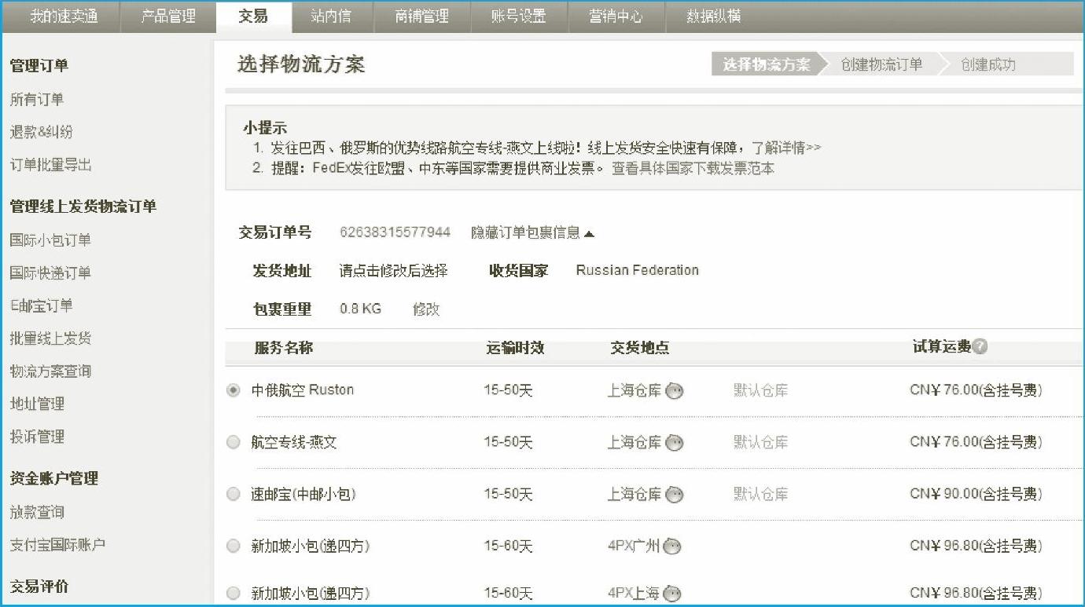Image resolution: width=1085 pixels, height=607 pixels.
Task: Collapse 隐藏订单包裹信息 package details
Action: point(533,232)
